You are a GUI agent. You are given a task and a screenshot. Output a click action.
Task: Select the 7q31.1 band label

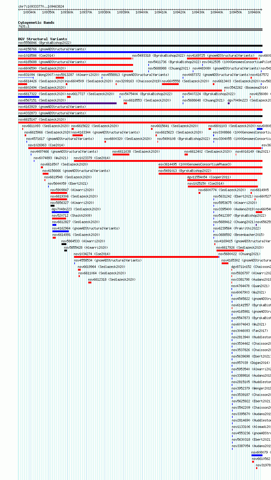pos(24,26)
